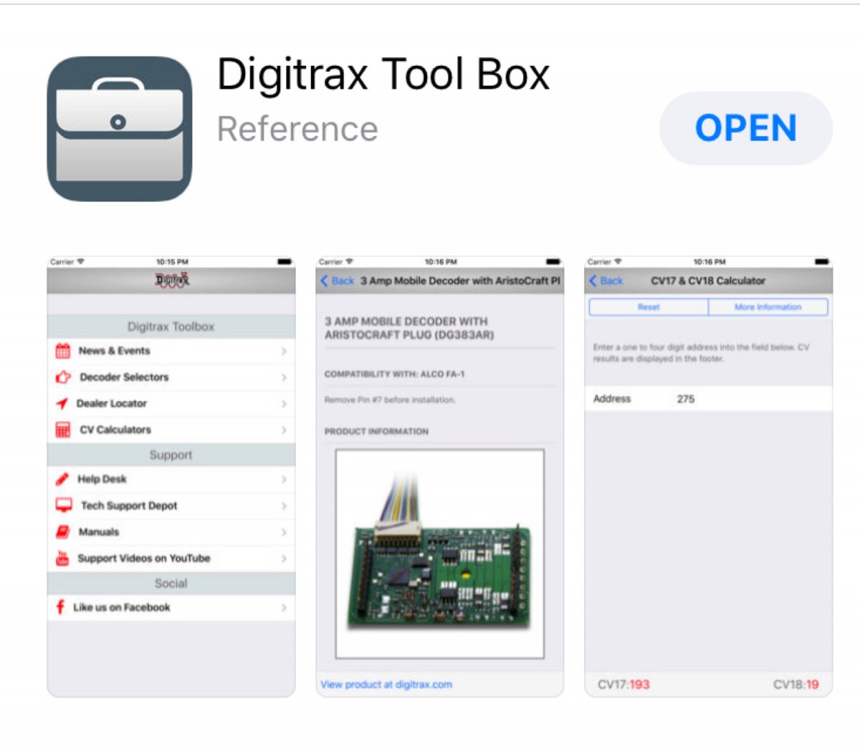Viewport: 860px width, 754px height.
Task: Expand the Help Desk row chevron
Action: 284,479
